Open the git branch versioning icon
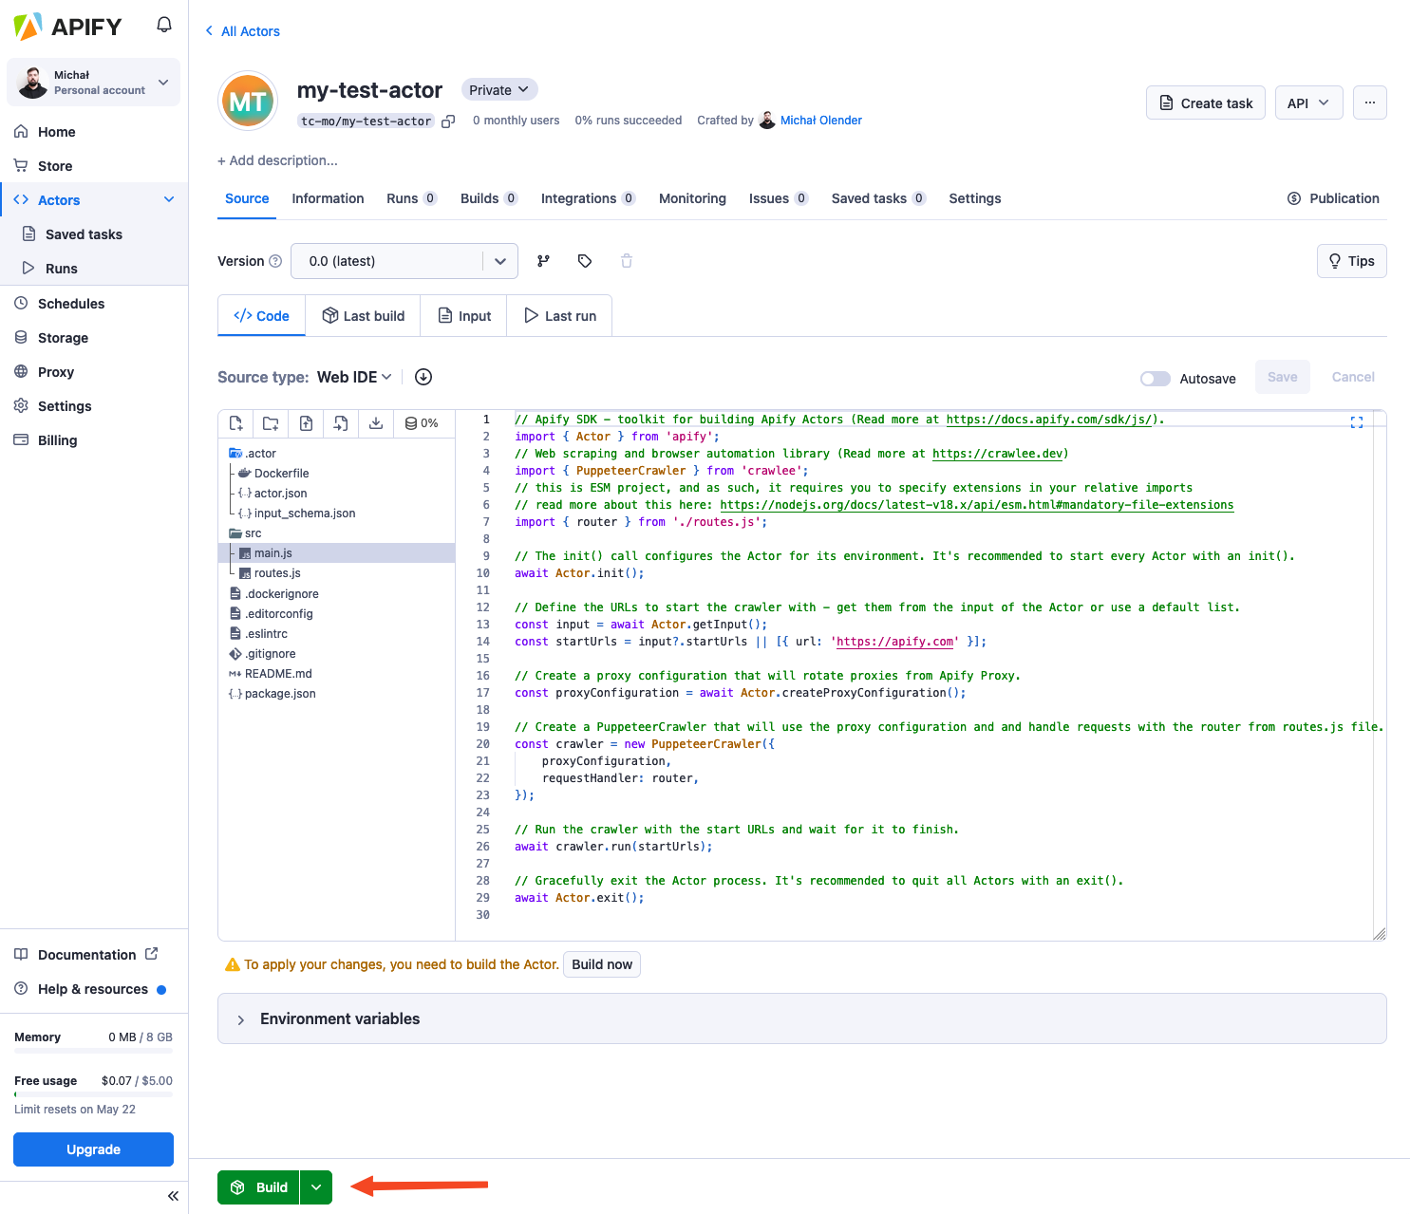The height and width of the screenshot is (1214, 1410). (x=543, y=260)
